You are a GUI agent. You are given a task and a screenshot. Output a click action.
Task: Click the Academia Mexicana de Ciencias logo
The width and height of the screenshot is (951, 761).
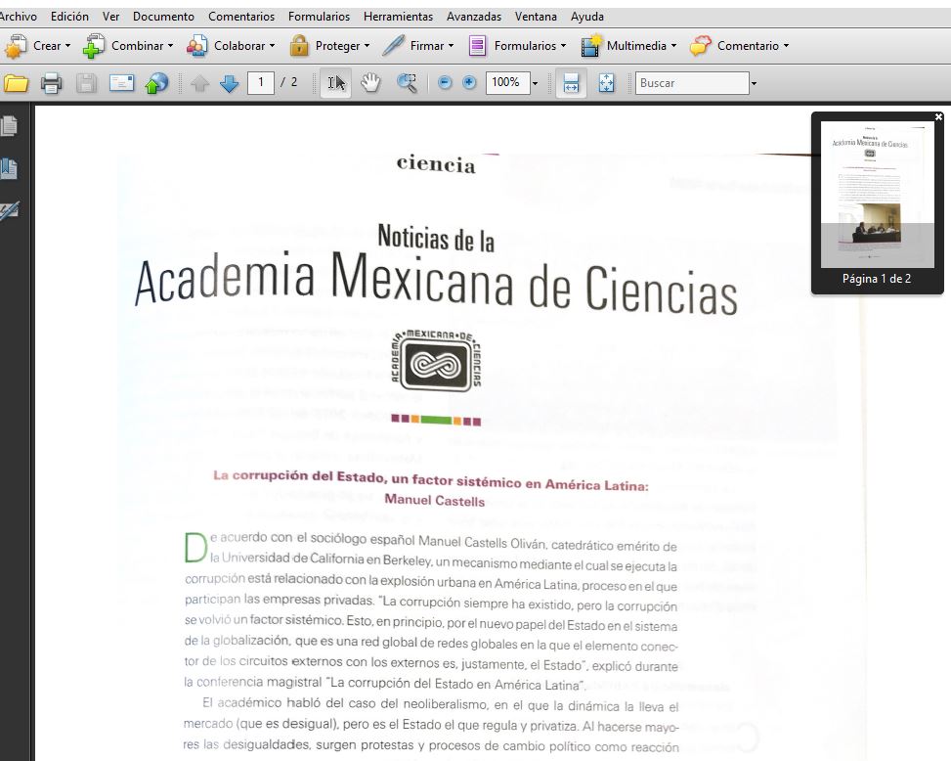[x=436, y=362]
